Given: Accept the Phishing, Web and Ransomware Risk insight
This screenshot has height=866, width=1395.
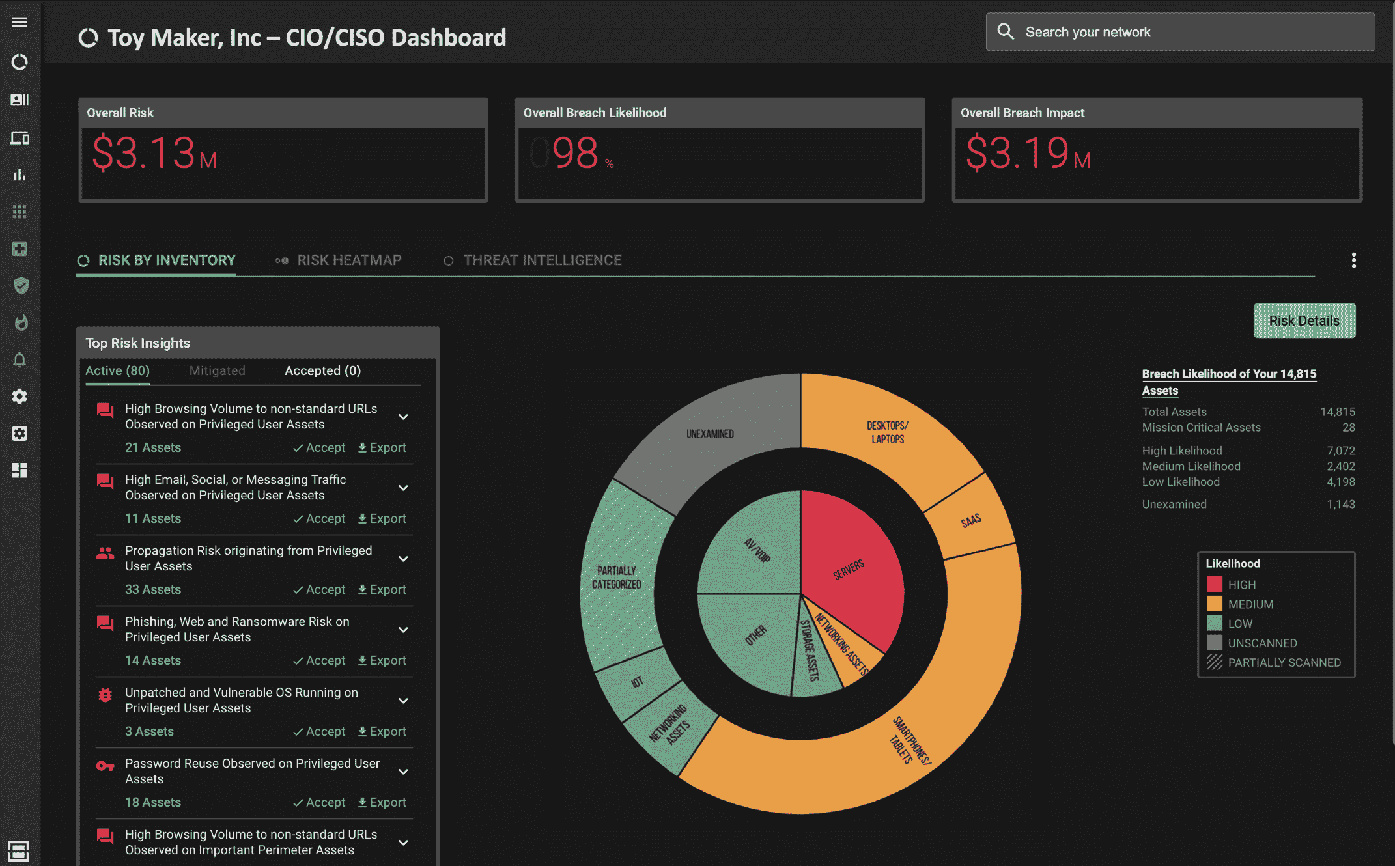Looking at the screenshot, I should (x=320, y=660).
